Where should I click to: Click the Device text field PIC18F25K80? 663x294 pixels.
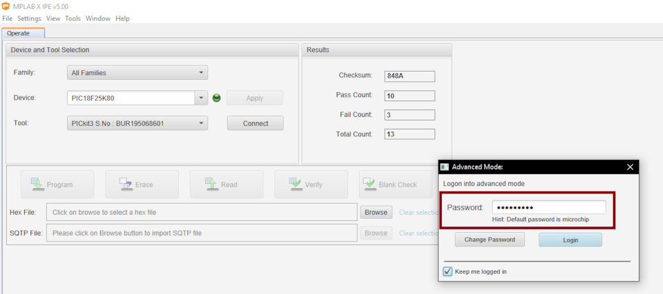click(131, 98)
